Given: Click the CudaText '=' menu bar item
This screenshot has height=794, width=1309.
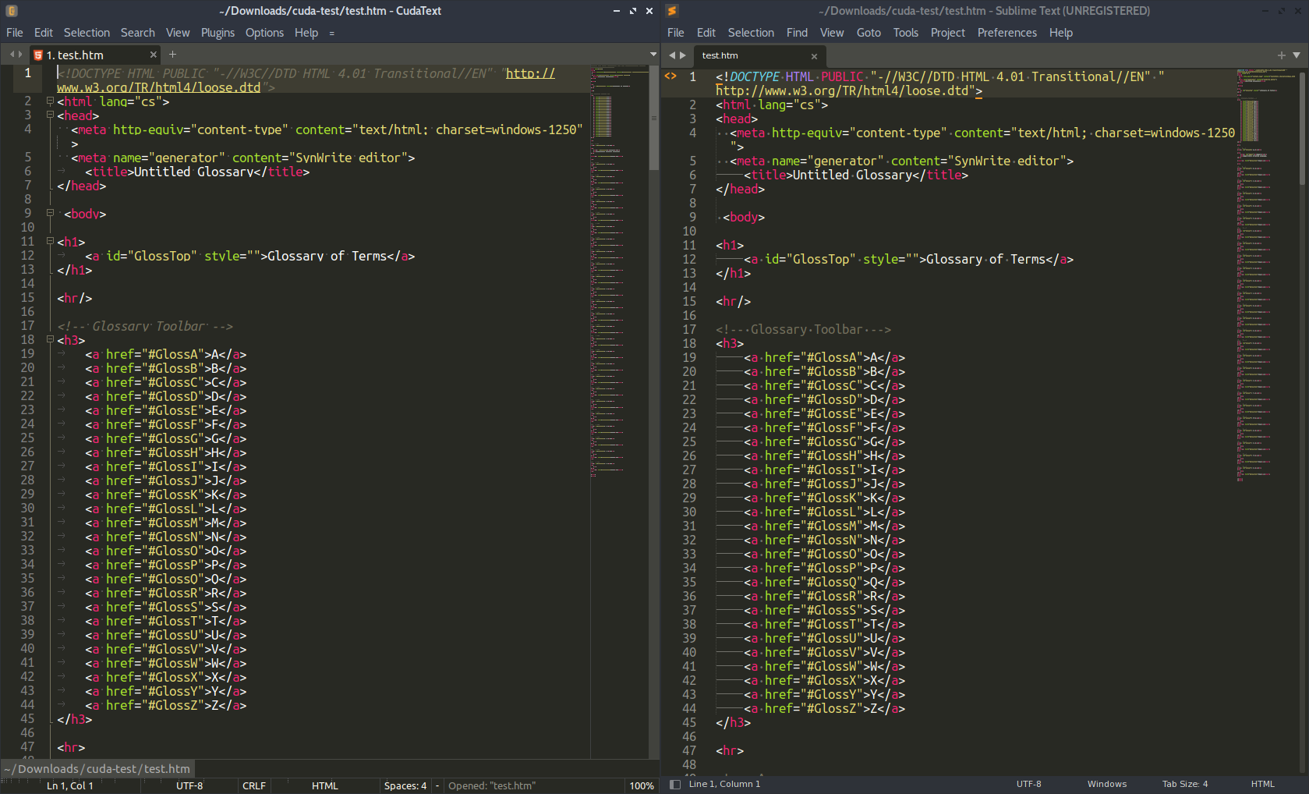Looking at the screenshot, I should (331, 34).
